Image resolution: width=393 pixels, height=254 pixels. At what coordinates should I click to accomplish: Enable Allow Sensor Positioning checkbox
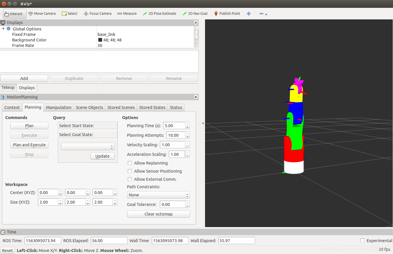click(130, 171)
